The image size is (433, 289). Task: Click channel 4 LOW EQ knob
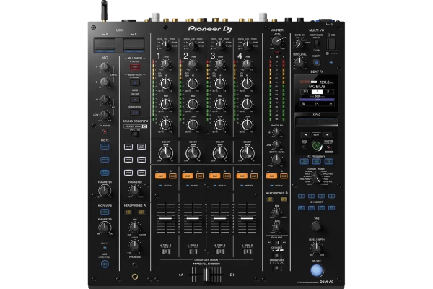tap(247, 125)
